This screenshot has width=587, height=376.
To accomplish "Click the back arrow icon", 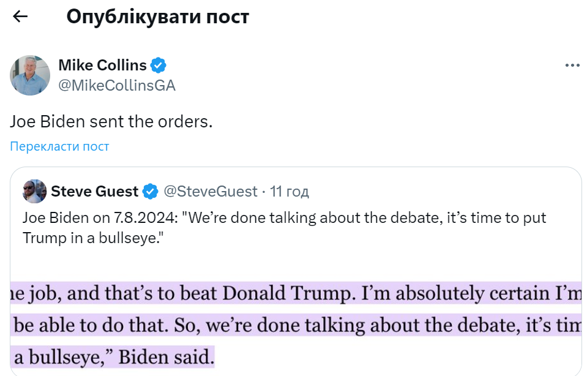I will (x=21, y=17).
